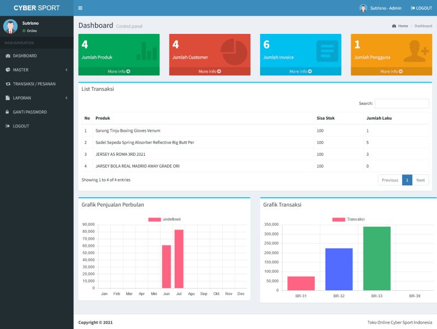
Task: Toggle the sidebar hamburger menu
Action: coord(80,8)
